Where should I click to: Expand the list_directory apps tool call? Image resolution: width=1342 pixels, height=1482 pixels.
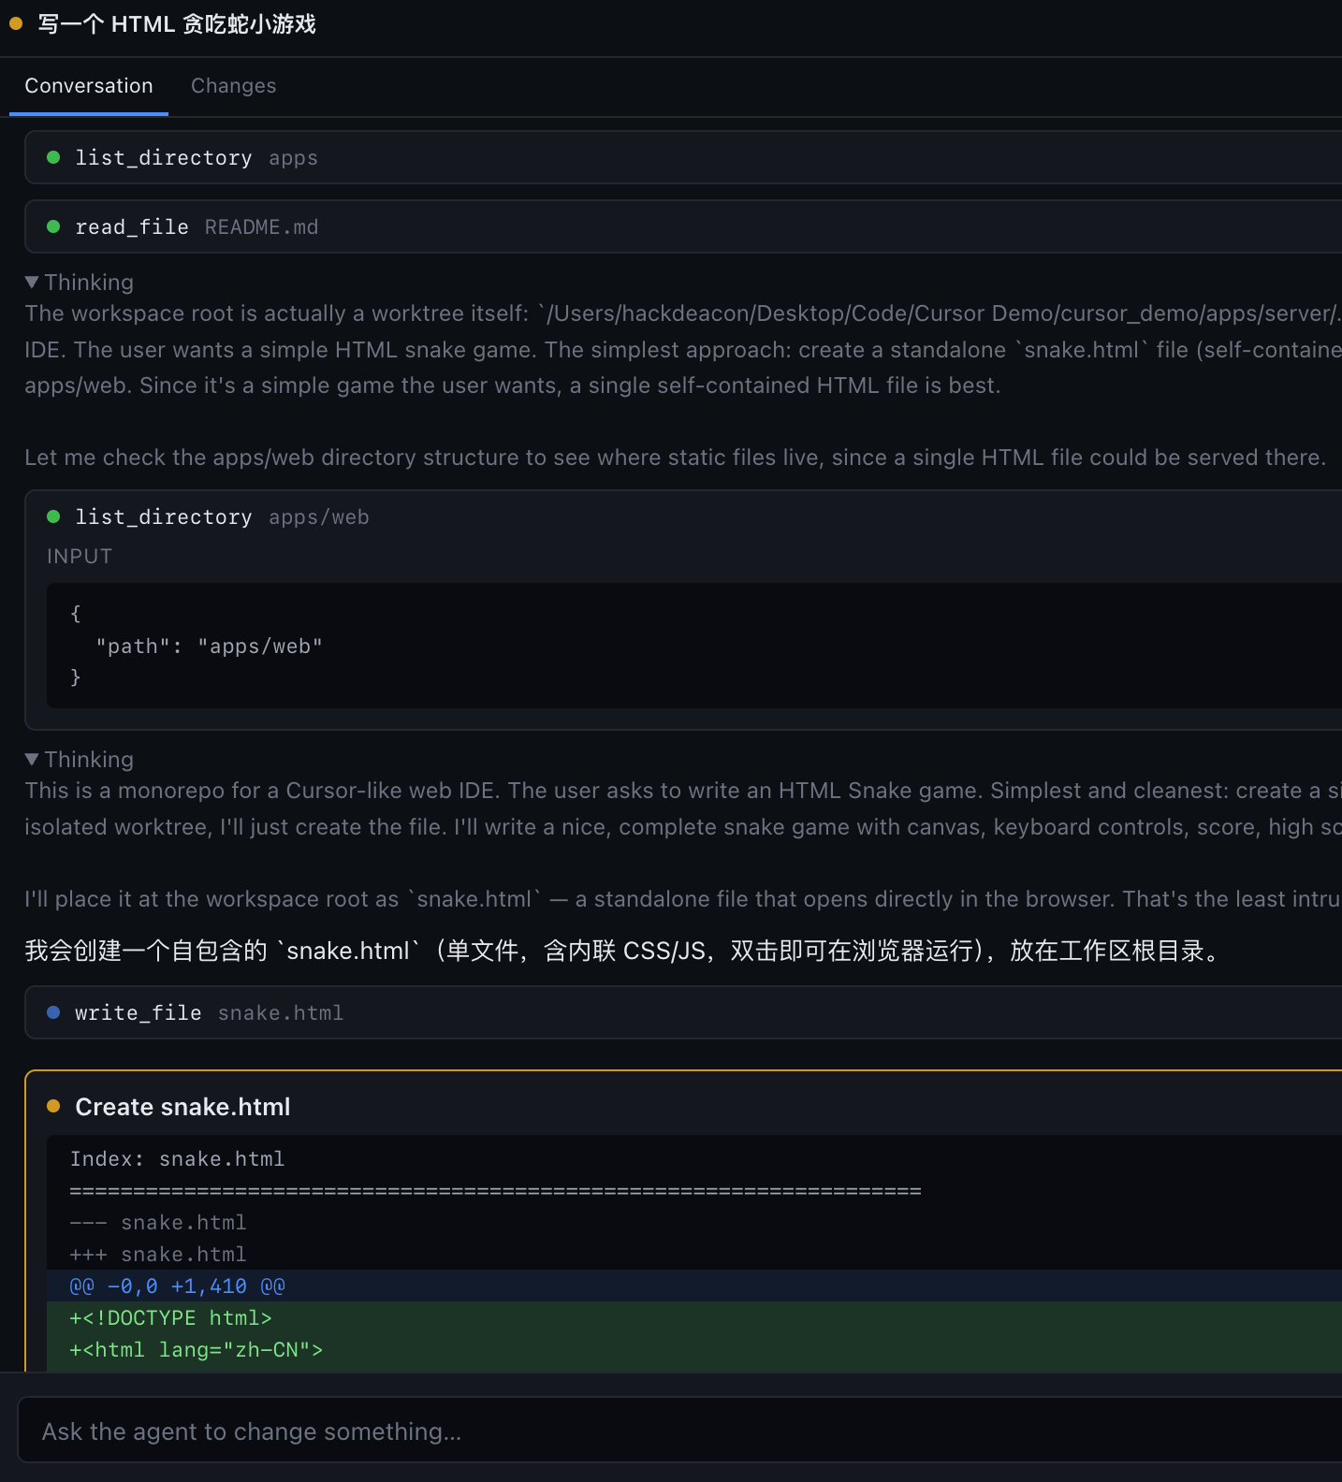(683, 157)
